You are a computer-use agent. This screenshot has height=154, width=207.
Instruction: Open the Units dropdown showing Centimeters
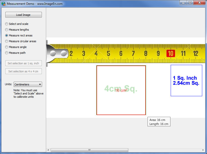[28, 84]
